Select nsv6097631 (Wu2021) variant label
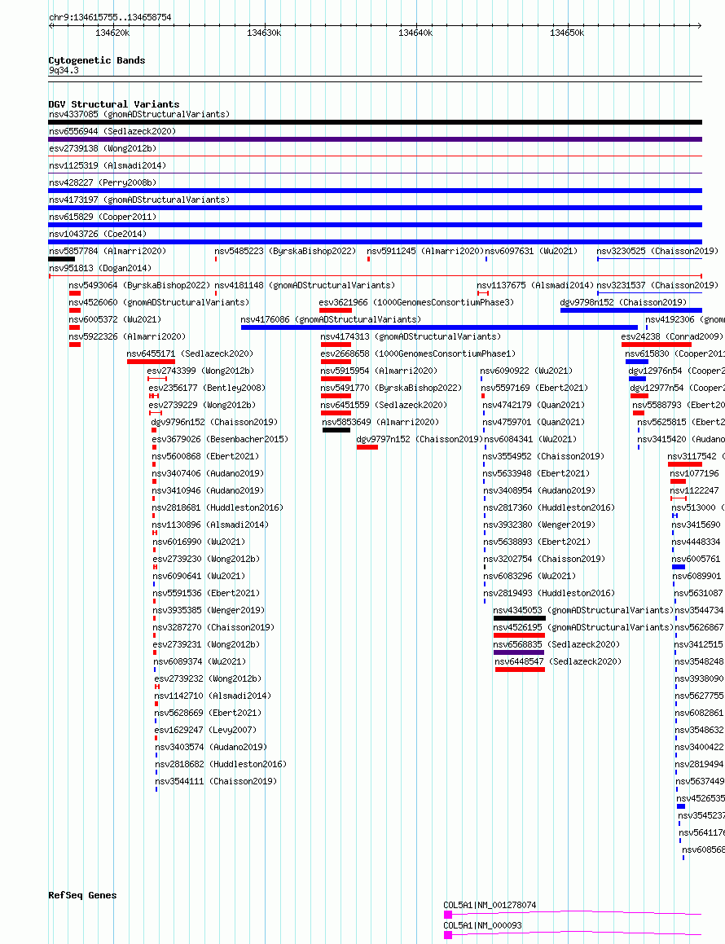Image resolution: width=725 pixels, height=944 pixels. point(531,250)
